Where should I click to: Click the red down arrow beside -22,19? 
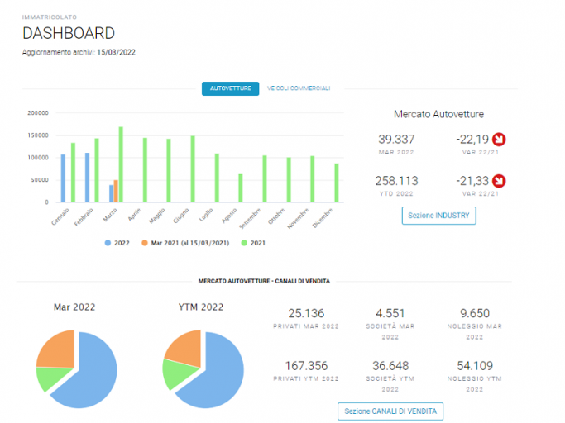499,140
